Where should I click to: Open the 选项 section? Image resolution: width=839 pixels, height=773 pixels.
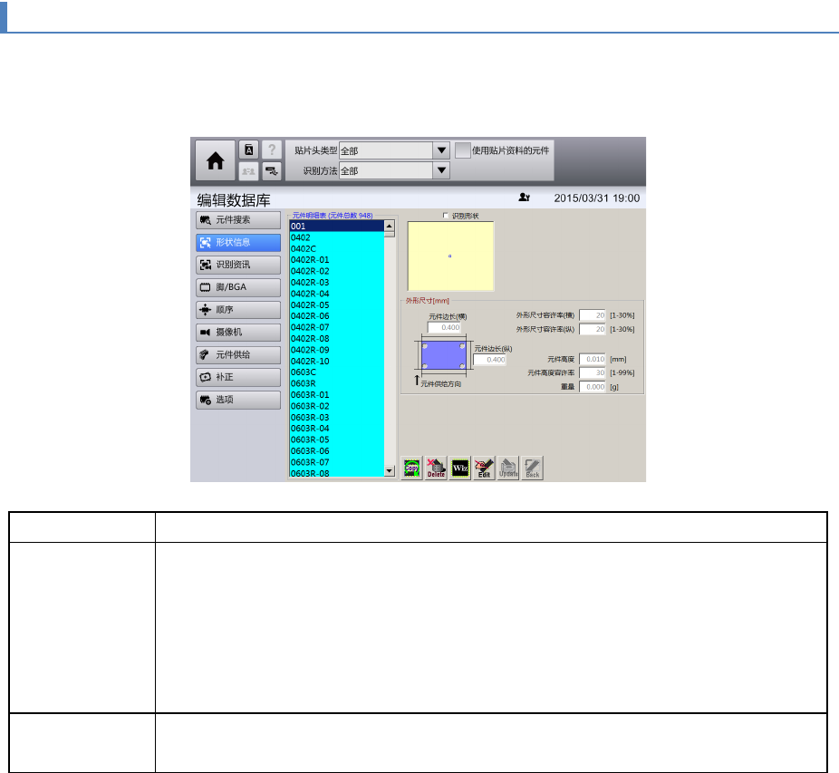pos(238,400)
